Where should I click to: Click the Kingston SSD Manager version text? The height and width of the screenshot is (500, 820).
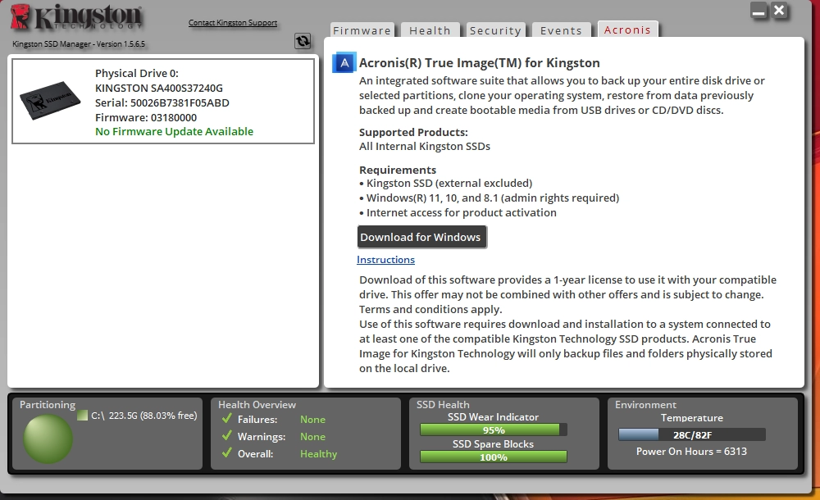tap(79, 44)
